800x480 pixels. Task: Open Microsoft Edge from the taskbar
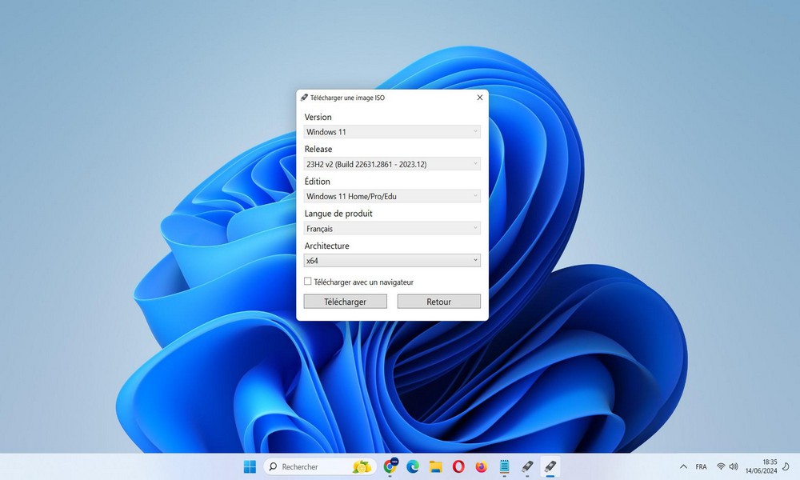click(x=413, y=466)
